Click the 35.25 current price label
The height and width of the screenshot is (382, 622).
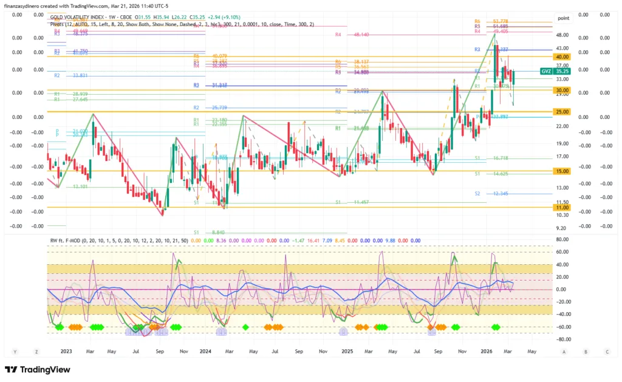pyautogui.click(x=562, y=71)
